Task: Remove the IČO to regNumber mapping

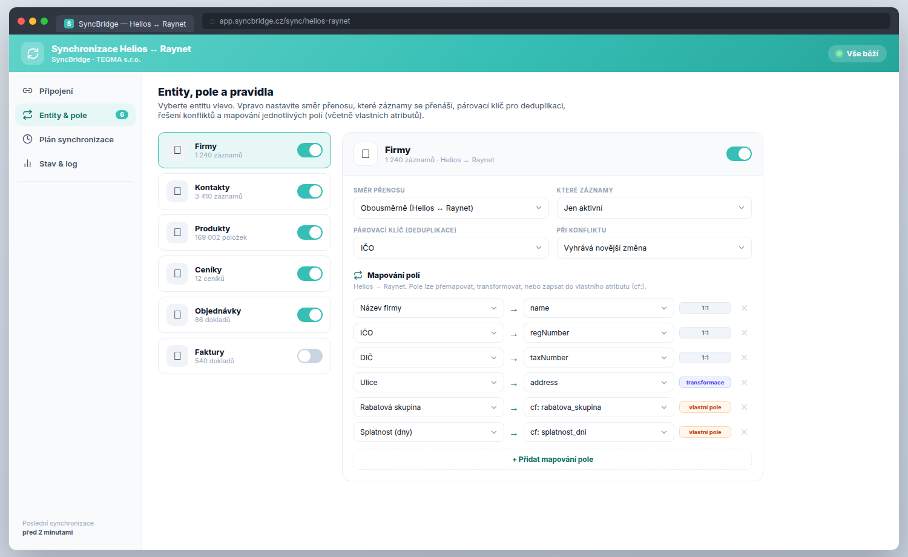Action: 744,333
